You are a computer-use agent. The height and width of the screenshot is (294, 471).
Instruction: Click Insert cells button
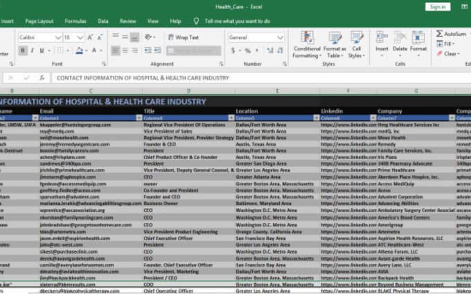[382, 44]
